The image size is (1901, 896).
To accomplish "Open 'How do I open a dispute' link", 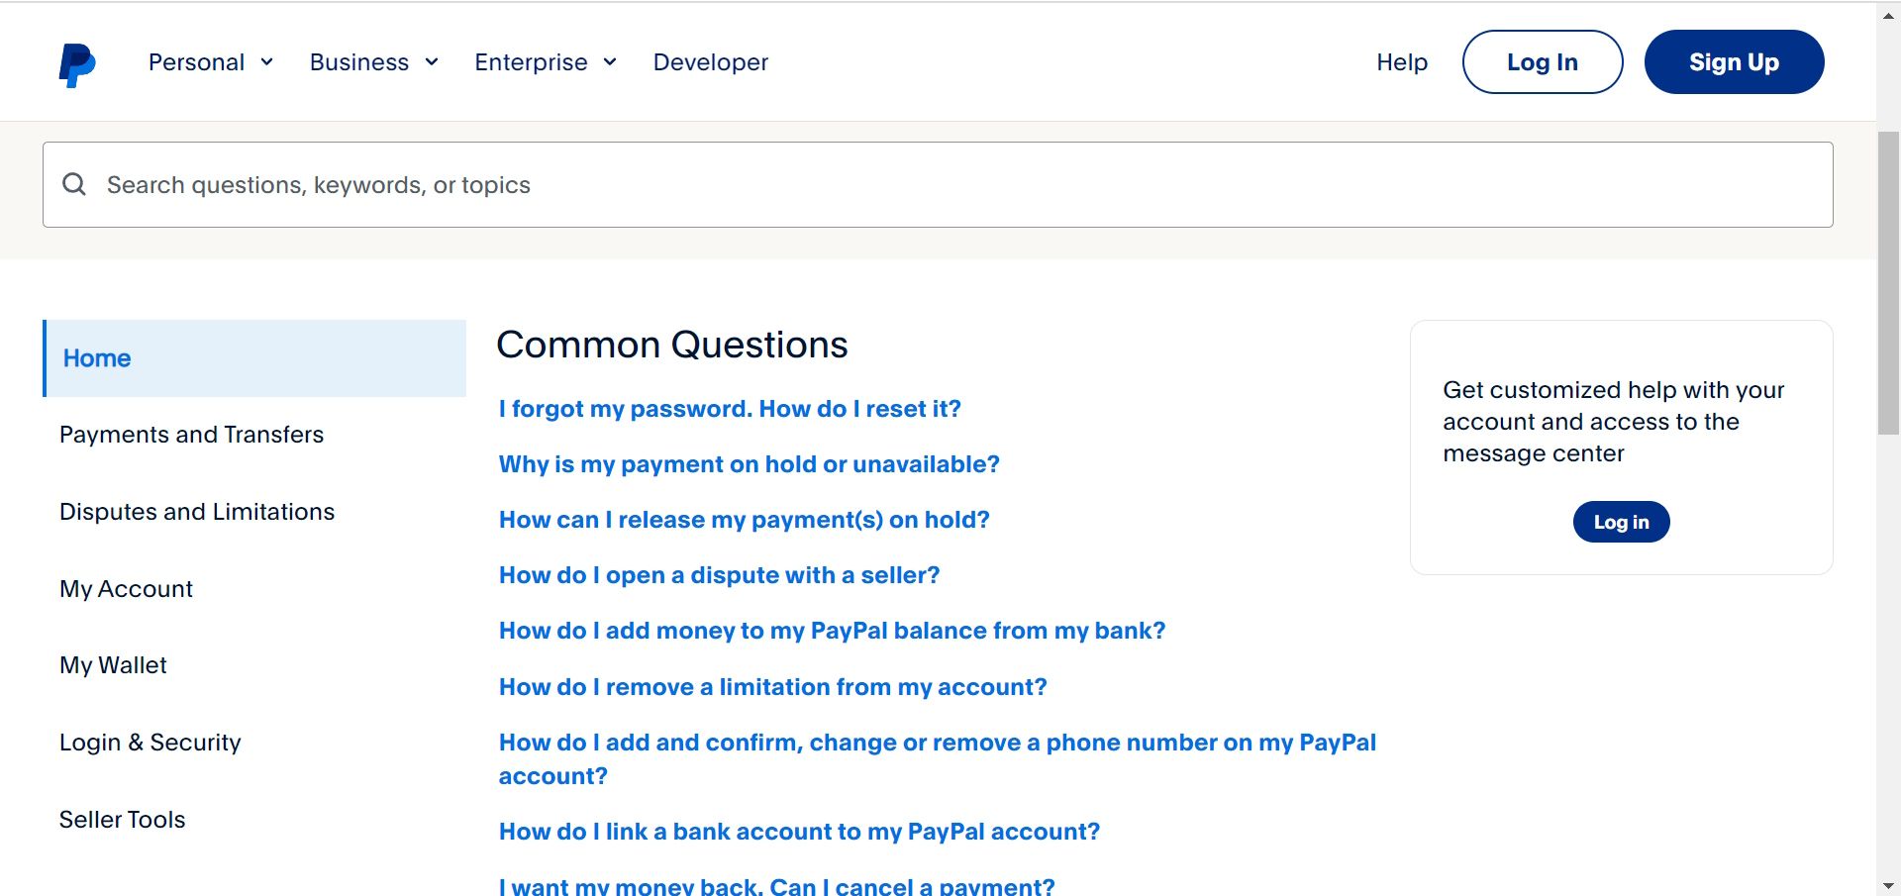I will pos(719,575).
